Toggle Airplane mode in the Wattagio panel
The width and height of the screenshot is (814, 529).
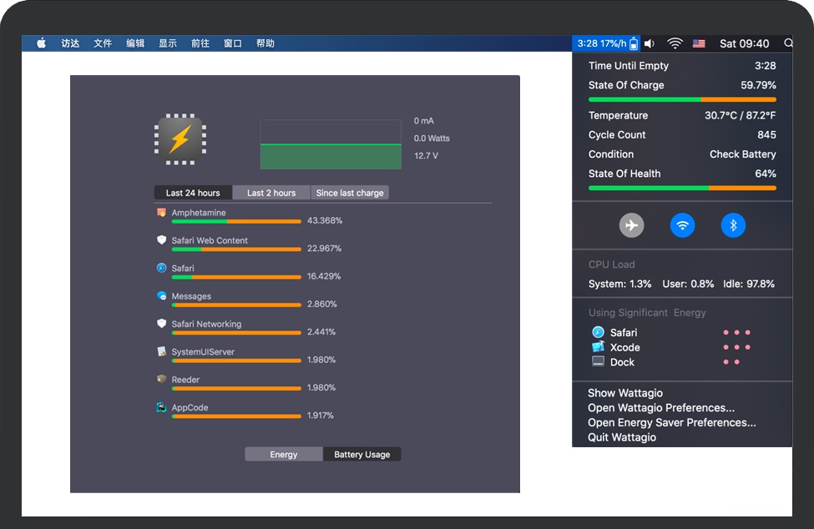pyautogui.click(x=631, y=224)
